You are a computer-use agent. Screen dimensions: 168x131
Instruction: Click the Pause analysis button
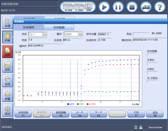click(118, 7)
